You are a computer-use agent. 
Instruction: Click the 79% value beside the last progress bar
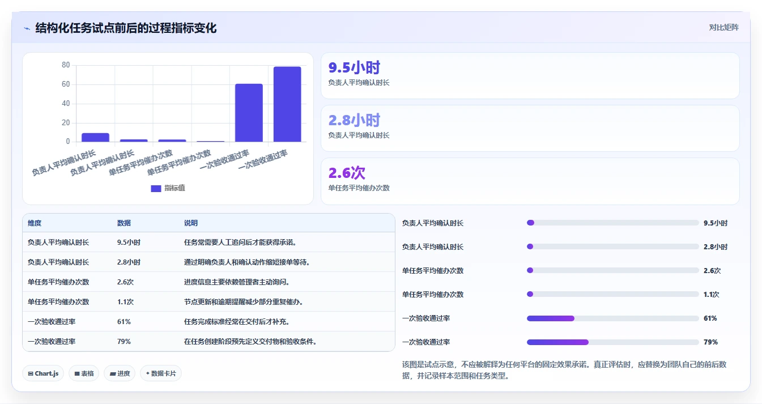coord(710,342)
